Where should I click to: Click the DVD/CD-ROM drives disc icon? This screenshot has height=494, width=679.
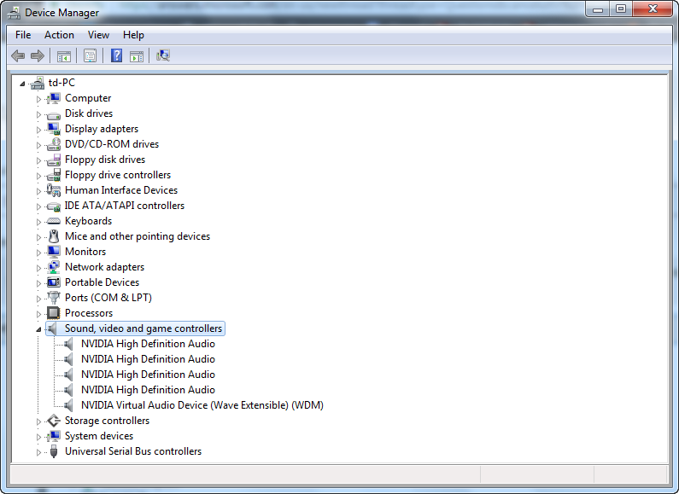(54, 144)
